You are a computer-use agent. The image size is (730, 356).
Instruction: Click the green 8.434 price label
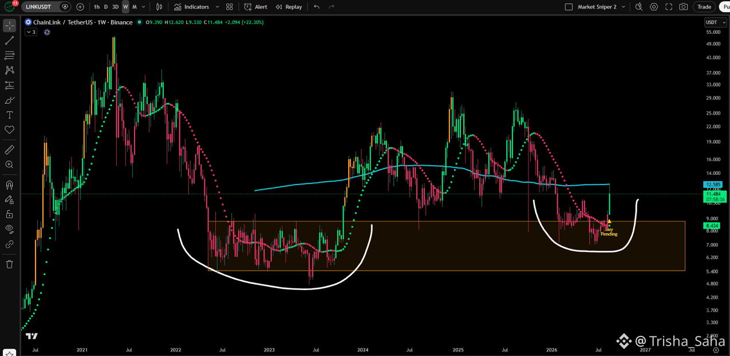712,226
